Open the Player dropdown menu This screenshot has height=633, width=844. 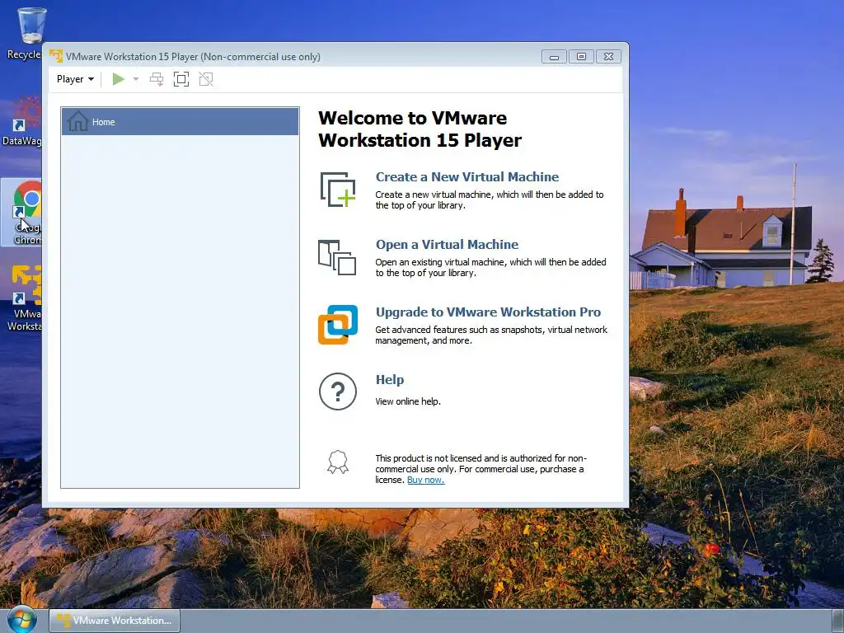[75, 79]
